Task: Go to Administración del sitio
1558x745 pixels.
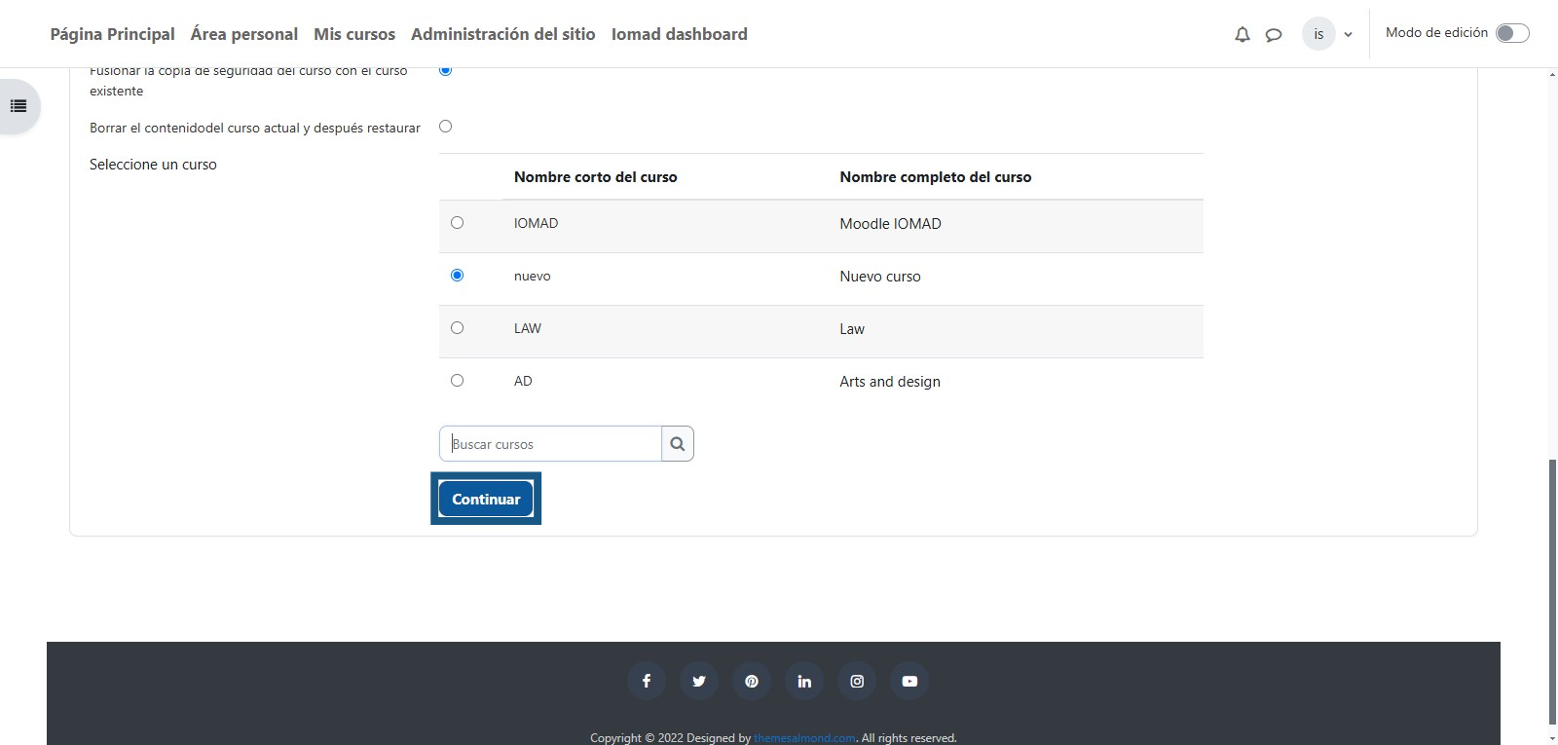Action: 502,34
